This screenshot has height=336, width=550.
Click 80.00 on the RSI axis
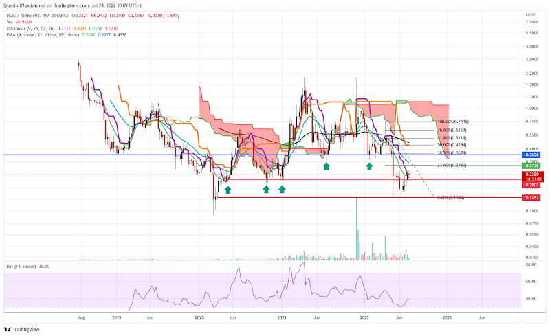pyautogui.click(x=531, y=265)
